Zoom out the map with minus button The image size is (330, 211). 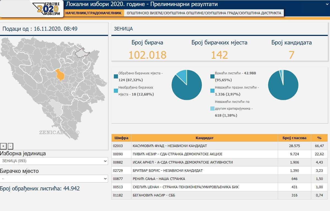(x=10, y=146)
